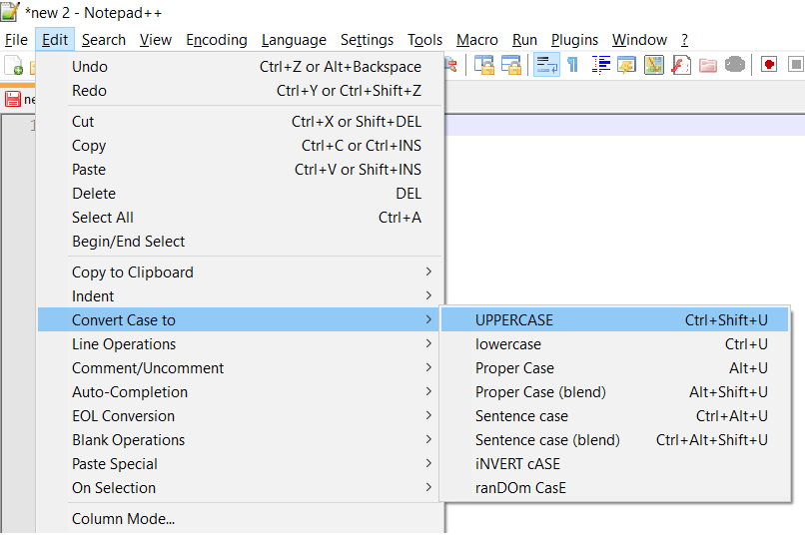Click the gray Monitoring toolbar icon

[x=735, y=65]
